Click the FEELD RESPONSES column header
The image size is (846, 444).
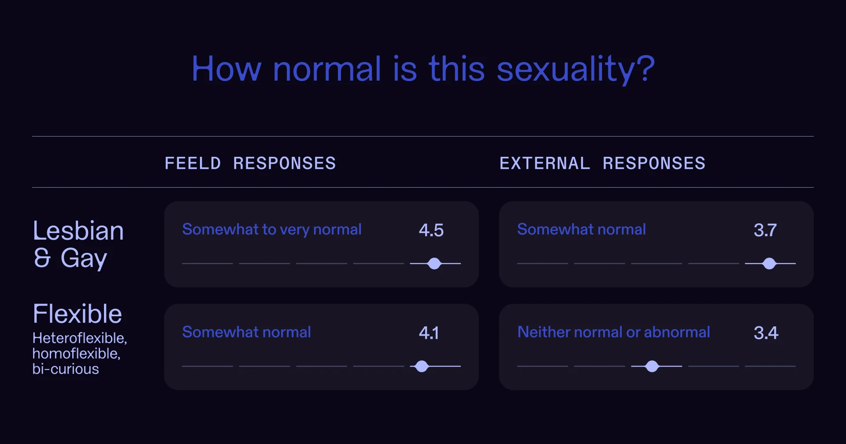click(x=250, y=163)
